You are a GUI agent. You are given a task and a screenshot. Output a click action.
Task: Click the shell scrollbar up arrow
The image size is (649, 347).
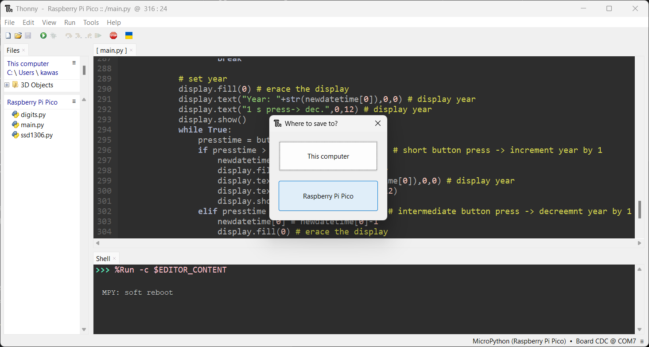(640, 269)
